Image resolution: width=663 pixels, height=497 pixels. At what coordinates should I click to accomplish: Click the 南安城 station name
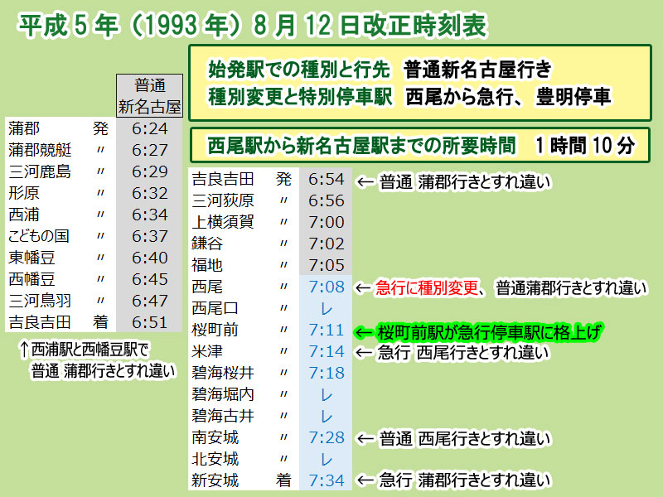click(215, 438)
